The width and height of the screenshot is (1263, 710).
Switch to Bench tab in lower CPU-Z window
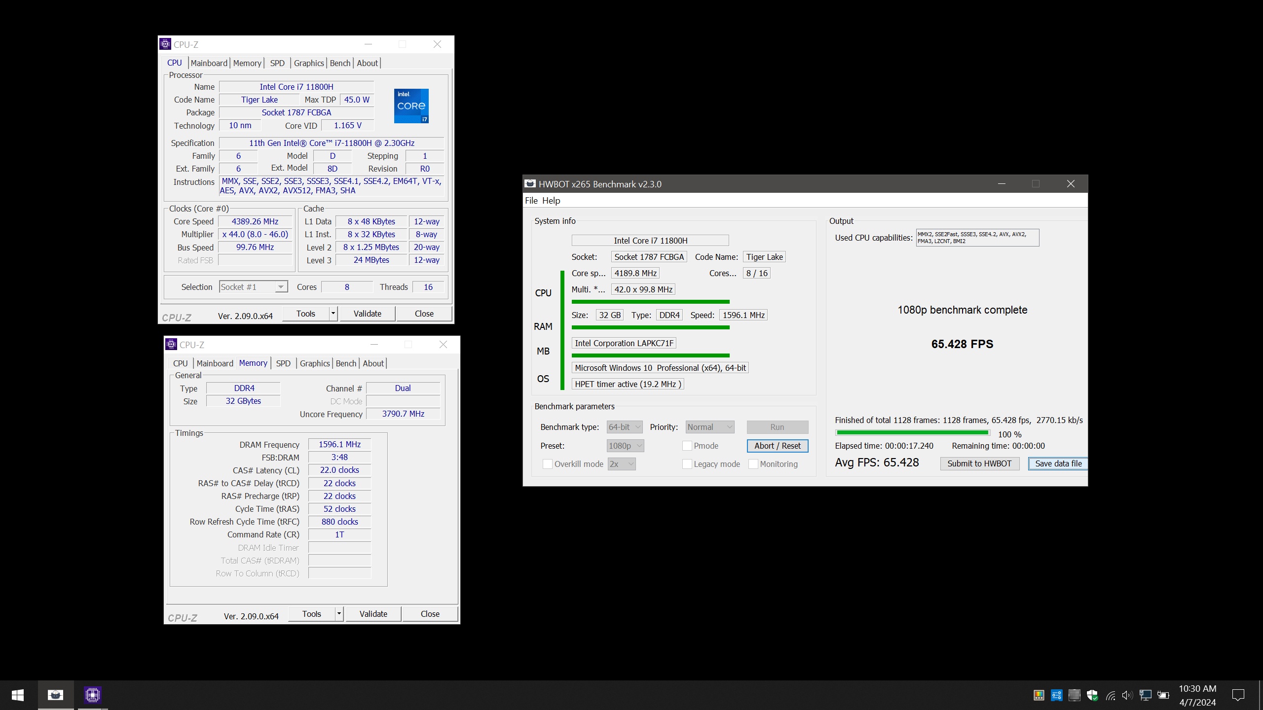[x=346, y=363]
